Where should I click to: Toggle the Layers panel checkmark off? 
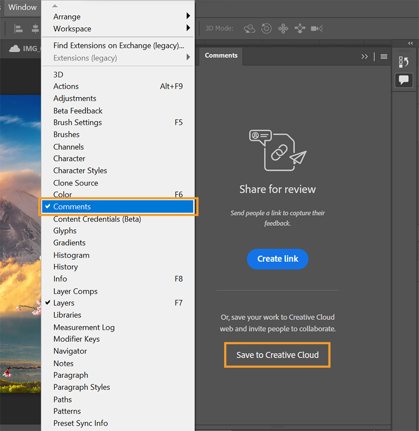coord(63,303)
